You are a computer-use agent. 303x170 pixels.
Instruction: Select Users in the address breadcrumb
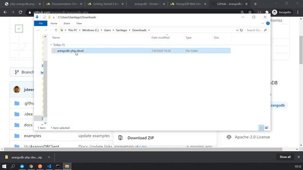click(107, 30)
